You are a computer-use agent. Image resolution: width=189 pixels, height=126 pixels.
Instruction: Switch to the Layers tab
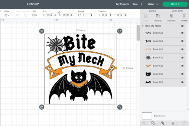tap(153, 11)
